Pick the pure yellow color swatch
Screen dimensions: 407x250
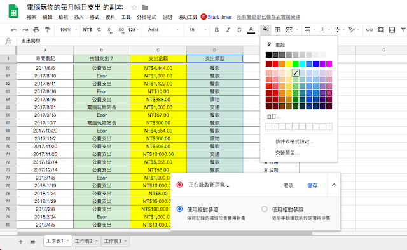coord(289,63)
